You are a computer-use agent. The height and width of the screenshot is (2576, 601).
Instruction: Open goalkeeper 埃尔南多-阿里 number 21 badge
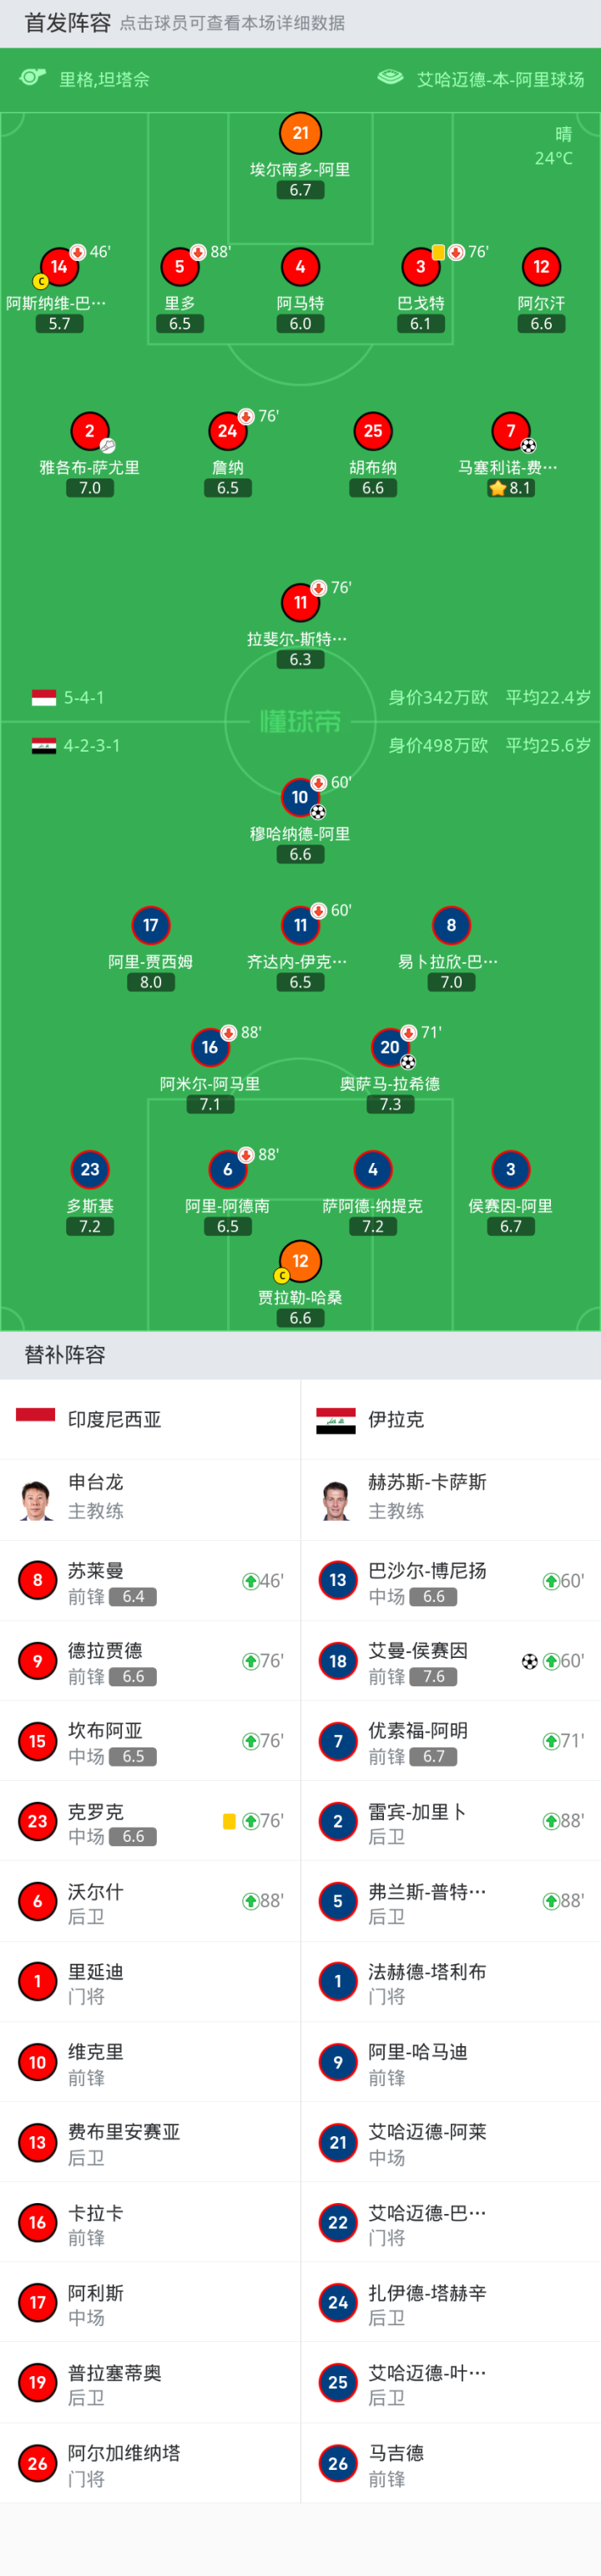pyautogui.click(x=300, y=133)
